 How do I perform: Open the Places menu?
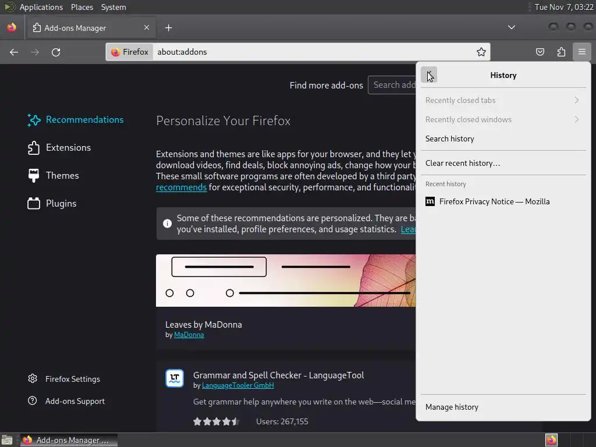pyautogui.click(x=82, y=7)
